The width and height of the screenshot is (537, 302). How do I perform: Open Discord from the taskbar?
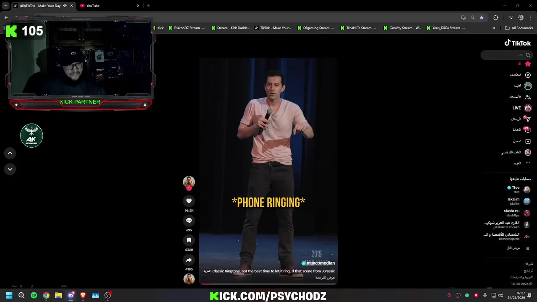[x=70, y=295]
